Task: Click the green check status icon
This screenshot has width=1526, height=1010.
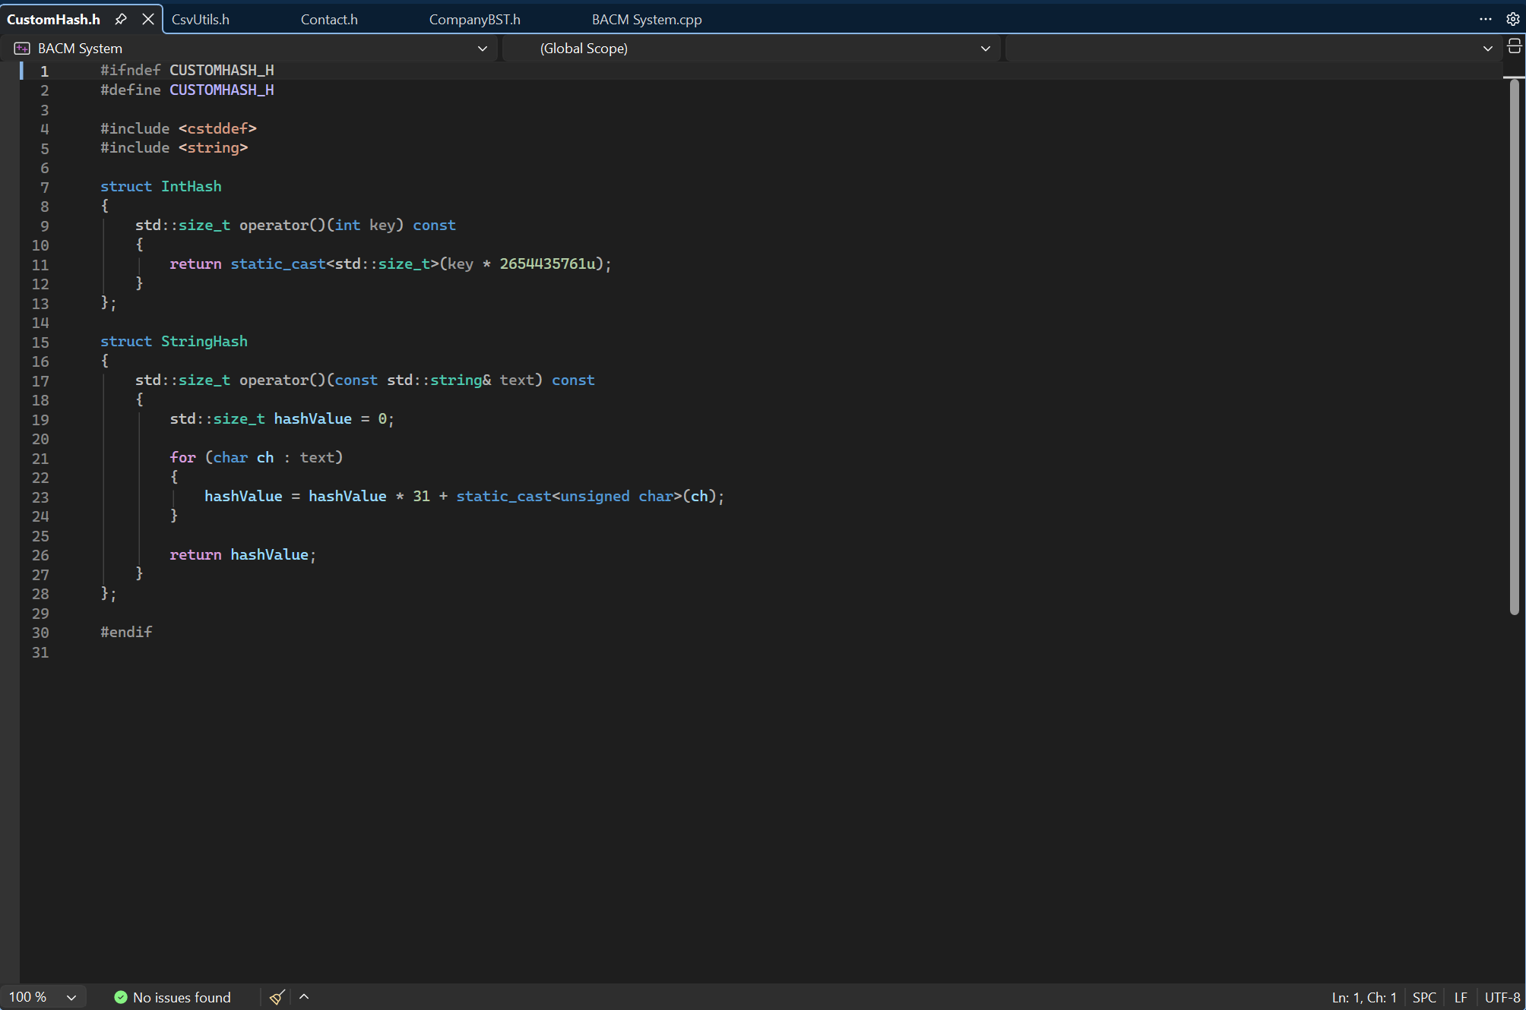Action: coord(121,997)
